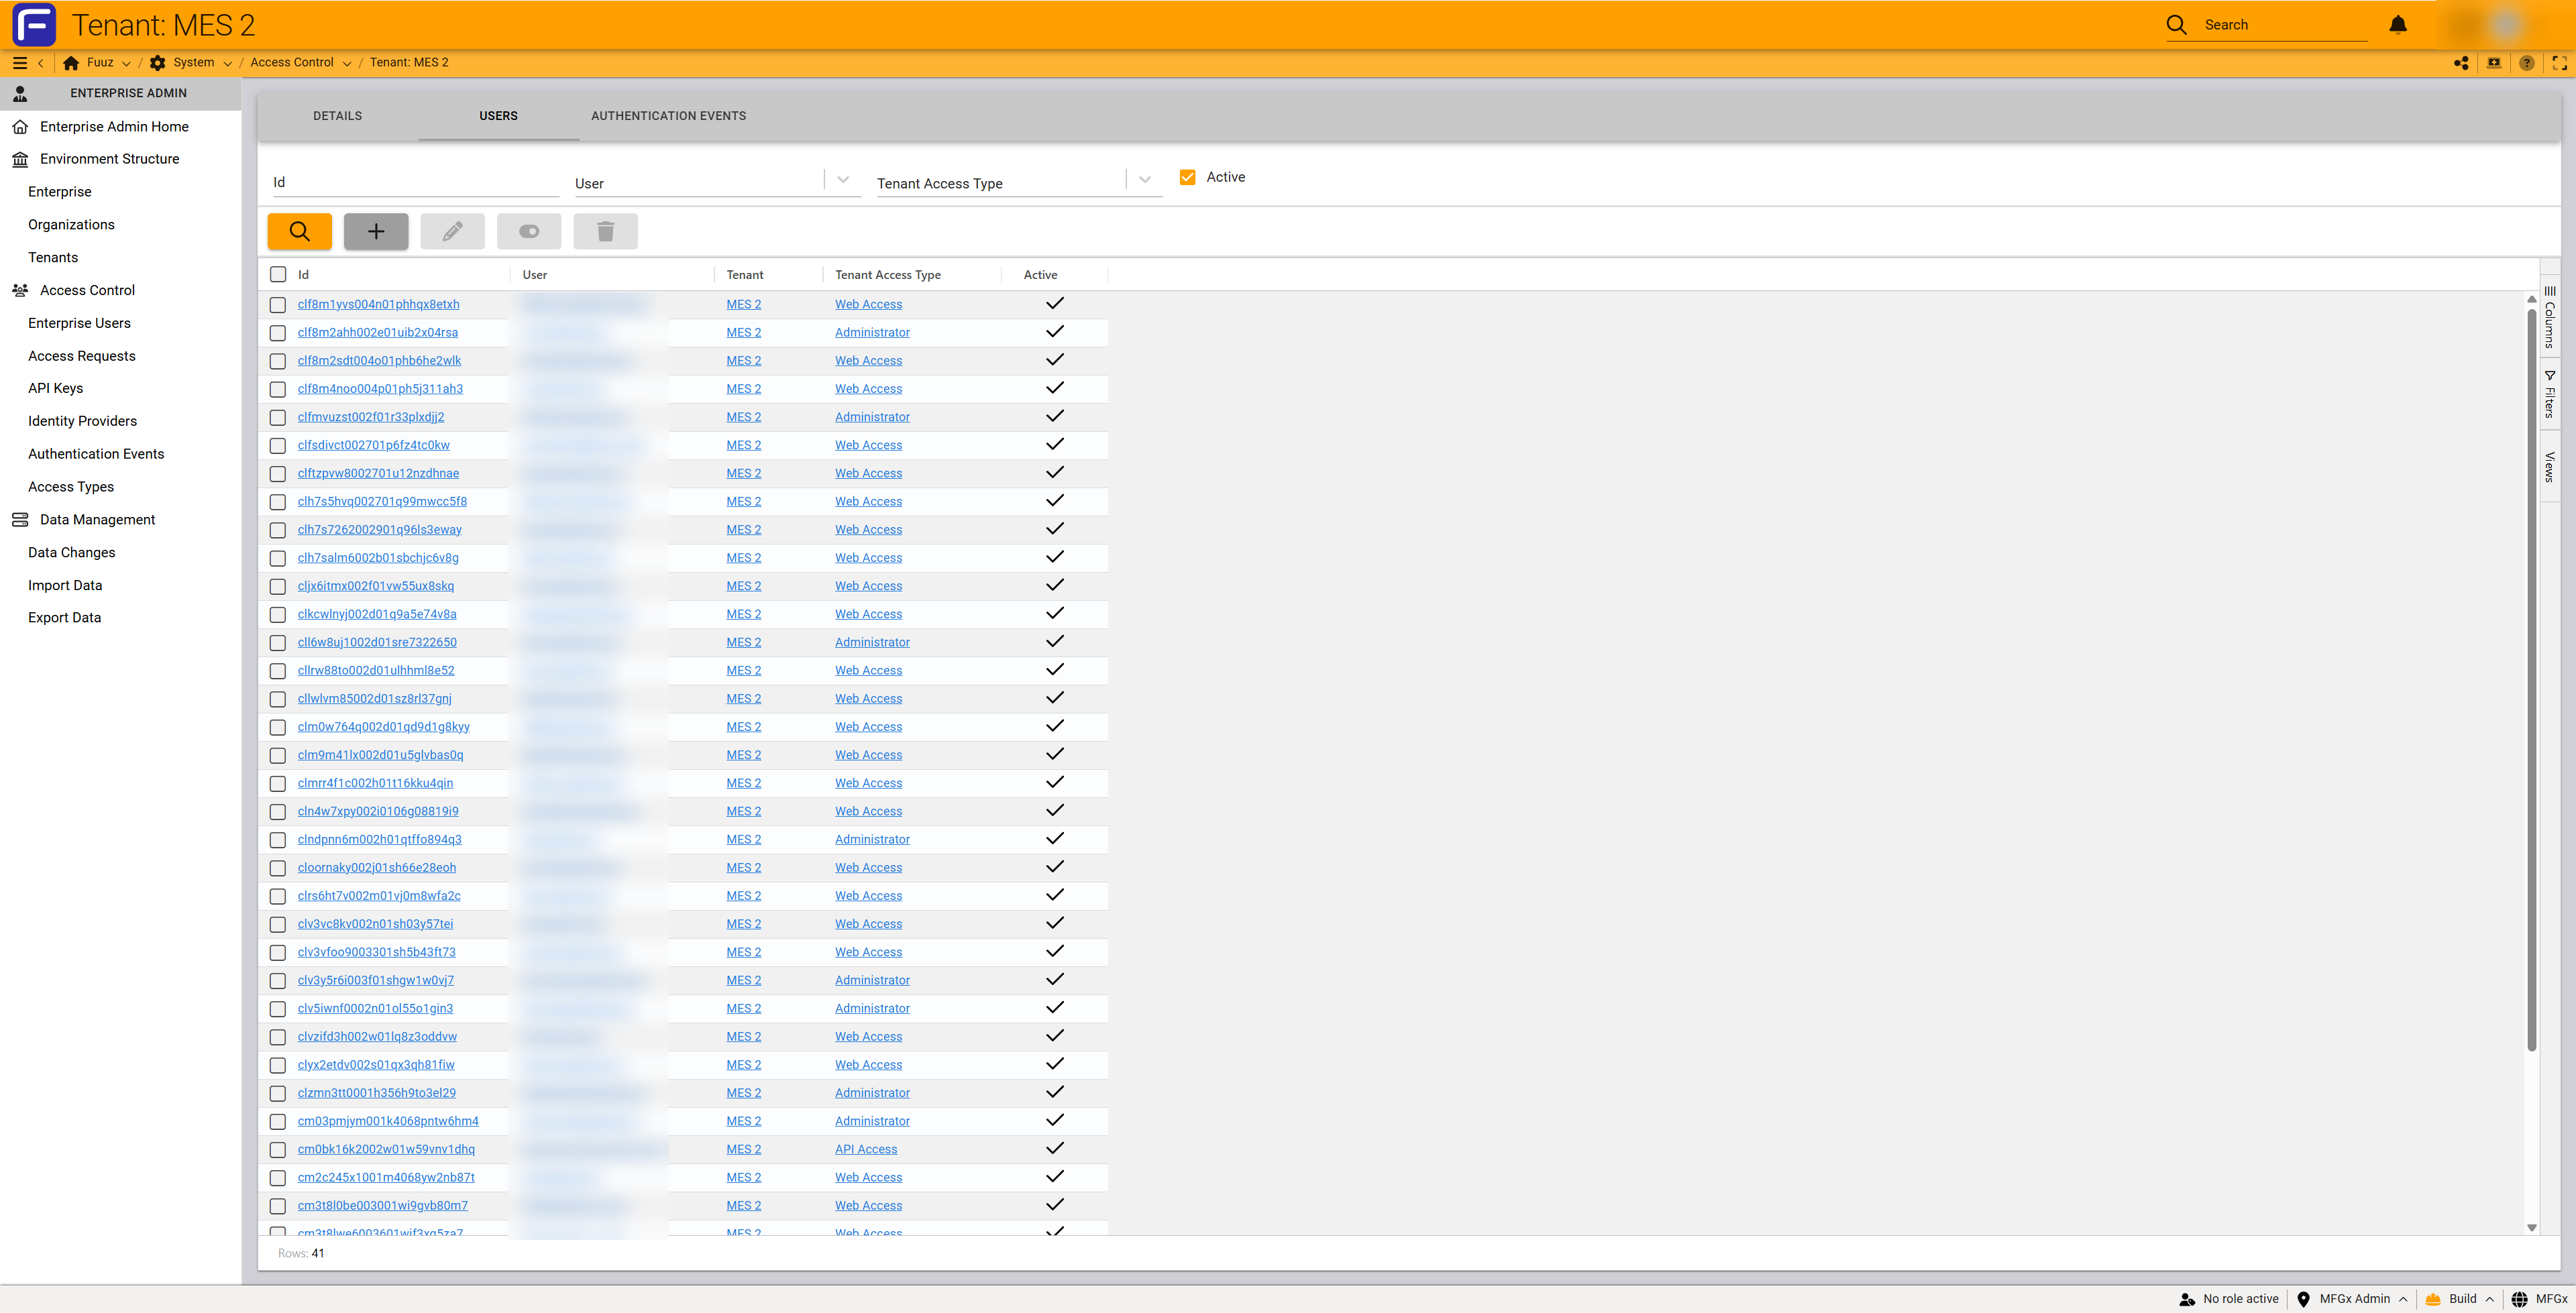Click the Environment Structure building icon

click(x=20, y=159)
